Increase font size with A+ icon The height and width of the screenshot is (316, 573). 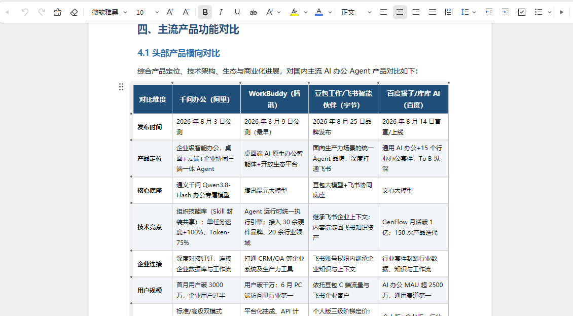click(170, 12)
